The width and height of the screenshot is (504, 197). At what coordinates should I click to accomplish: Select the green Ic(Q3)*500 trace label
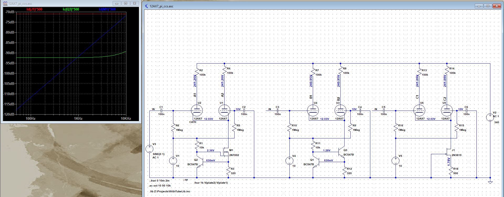(x=71, y=9)
